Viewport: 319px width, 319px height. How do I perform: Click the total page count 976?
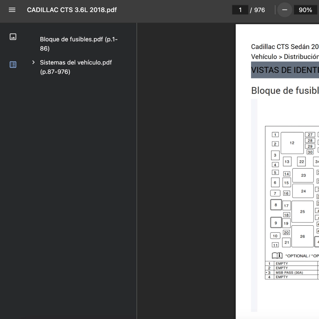(259, 10)
